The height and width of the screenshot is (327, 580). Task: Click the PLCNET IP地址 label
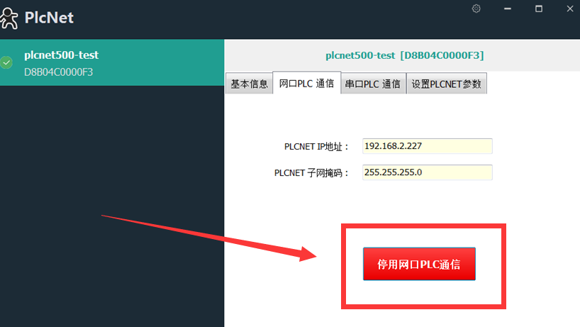317,147
